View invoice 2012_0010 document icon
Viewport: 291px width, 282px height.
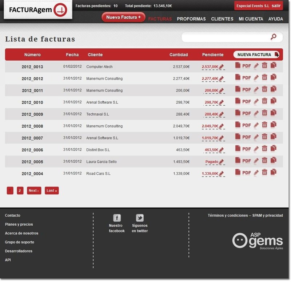238,101
